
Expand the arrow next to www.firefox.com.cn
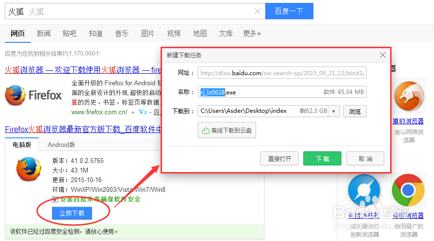pos(133,112)
